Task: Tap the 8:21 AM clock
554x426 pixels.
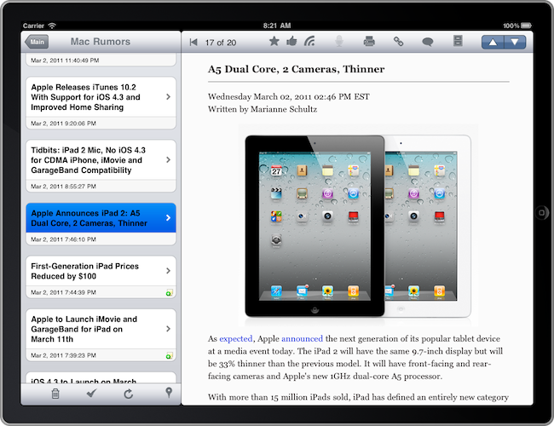Action: 277,26
